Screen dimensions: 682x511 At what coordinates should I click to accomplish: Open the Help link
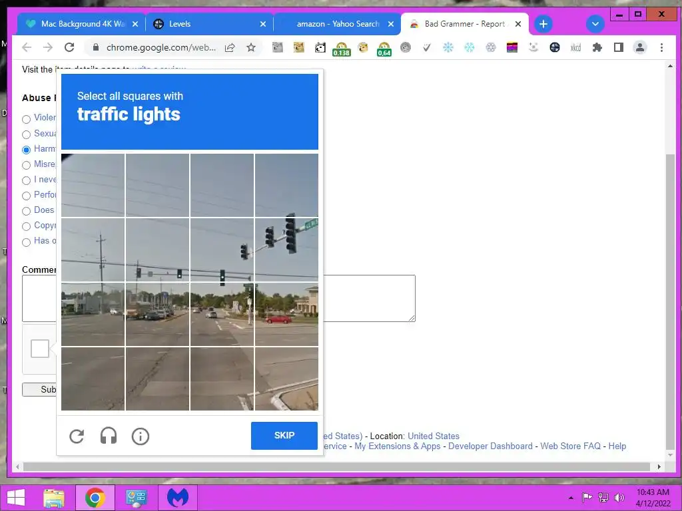617,446
